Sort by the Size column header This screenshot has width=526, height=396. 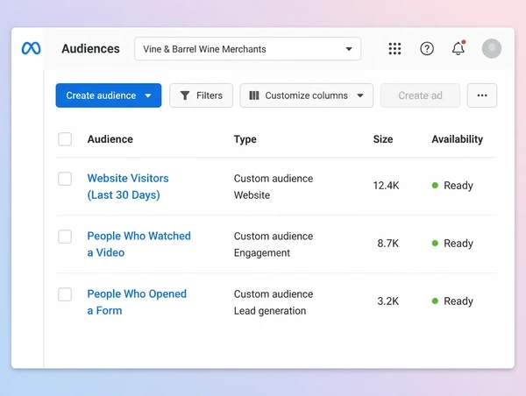pyautogui.click(x=383, y=139)
